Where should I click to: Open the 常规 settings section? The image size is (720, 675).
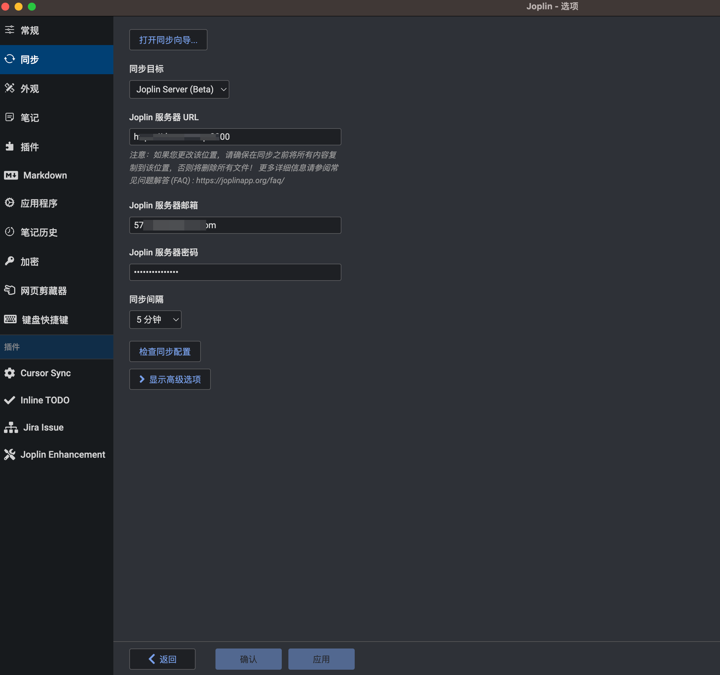point(56,30)
